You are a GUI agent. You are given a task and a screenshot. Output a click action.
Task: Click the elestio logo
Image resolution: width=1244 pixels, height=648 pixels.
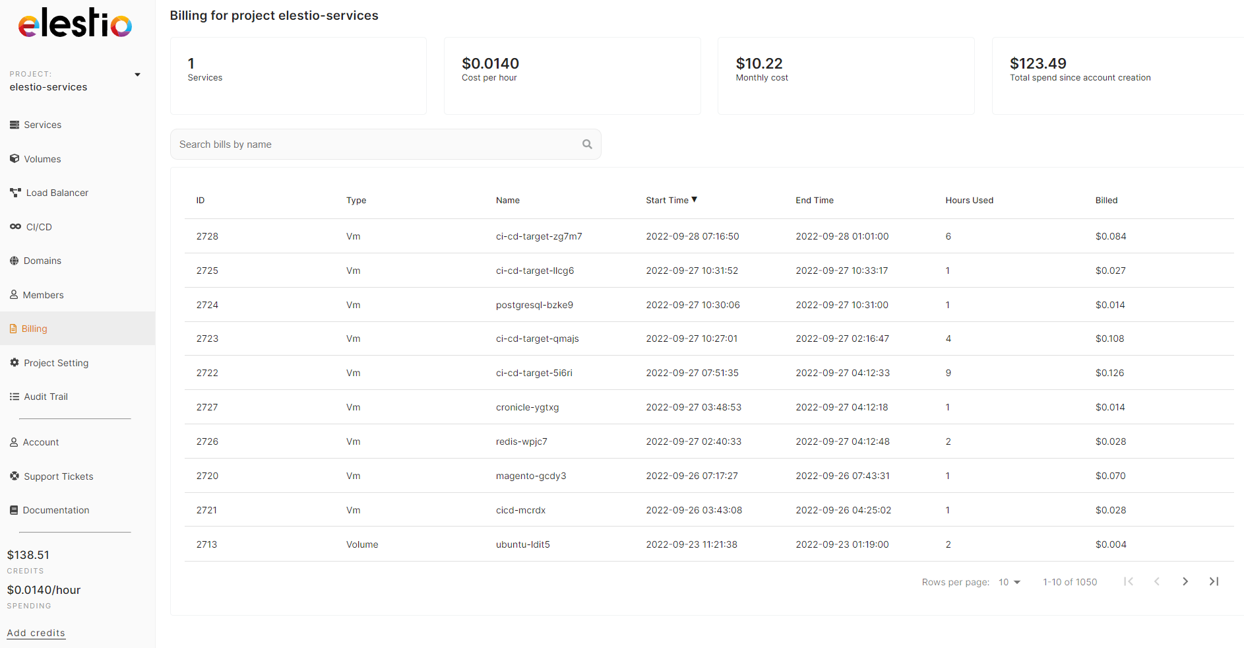point(75,23)
